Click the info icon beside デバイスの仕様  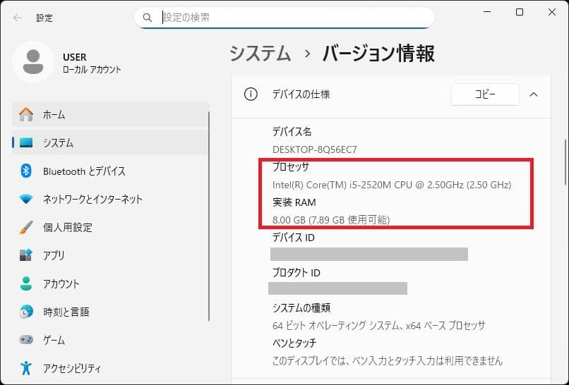click(x=251, y=94)
